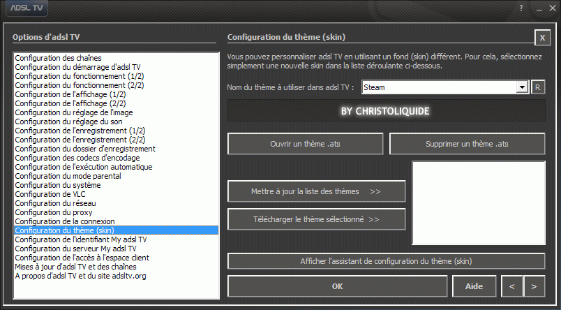Select Configuration de l'accès à l'espace client
Image resolution: width=561 pixels, height=310 pixels.
[116, 258]
